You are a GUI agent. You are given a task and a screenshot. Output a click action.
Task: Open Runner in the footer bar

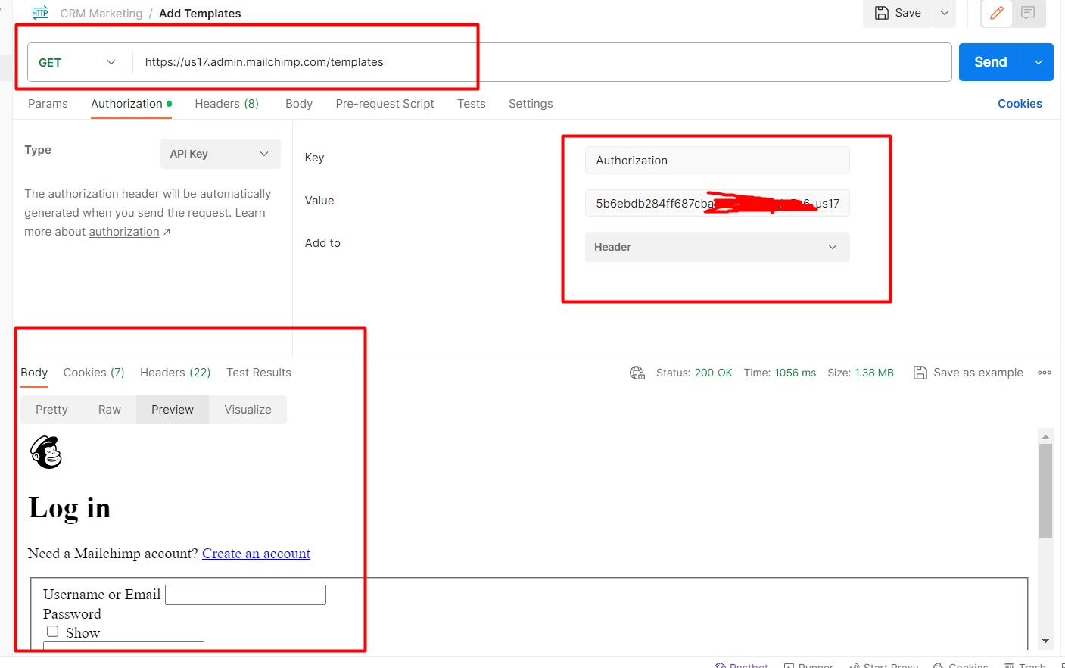[808, 665]
